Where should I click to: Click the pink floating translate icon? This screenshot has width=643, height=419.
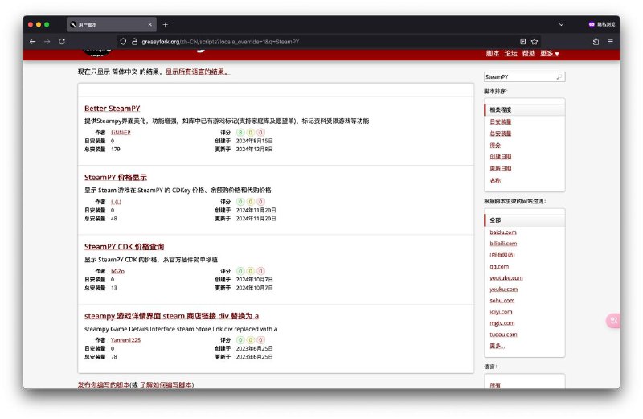(612, 321)
